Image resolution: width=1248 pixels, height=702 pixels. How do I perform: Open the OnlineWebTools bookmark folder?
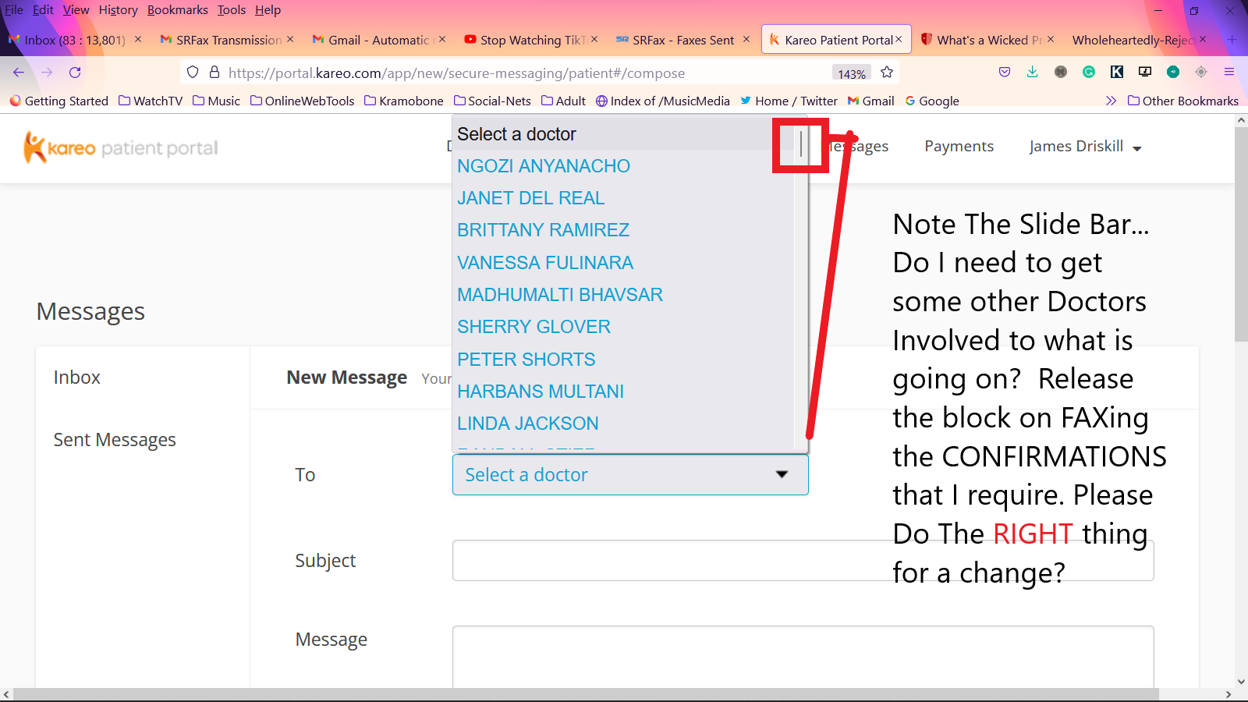[x=302, y=101]
